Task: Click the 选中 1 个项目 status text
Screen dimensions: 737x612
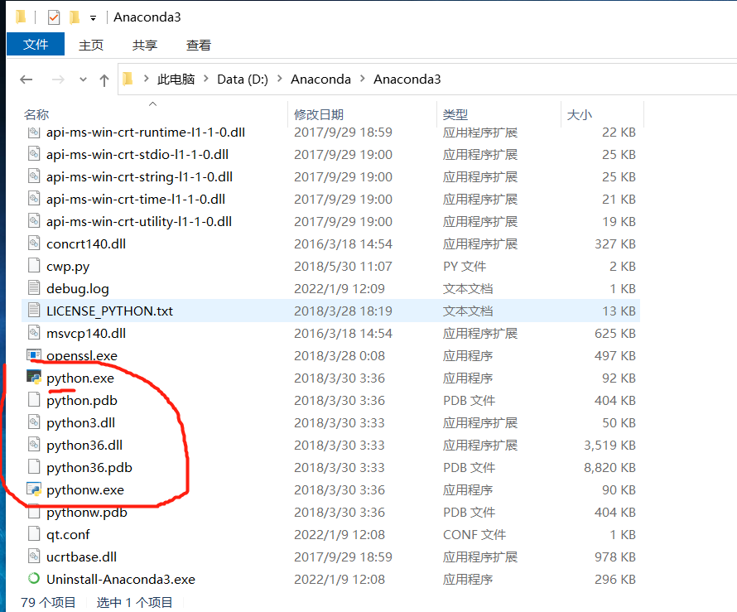Action: click(134, 602)
